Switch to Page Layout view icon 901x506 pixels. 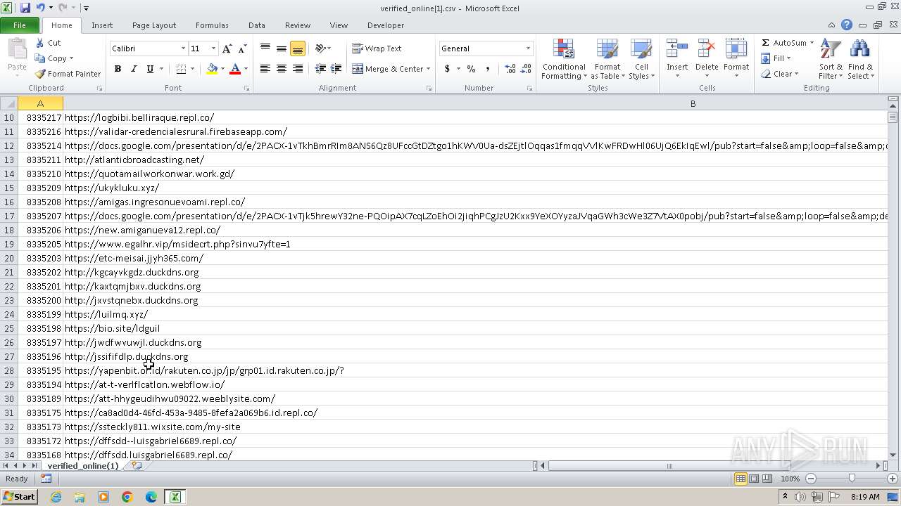click(x=754, y=479)
